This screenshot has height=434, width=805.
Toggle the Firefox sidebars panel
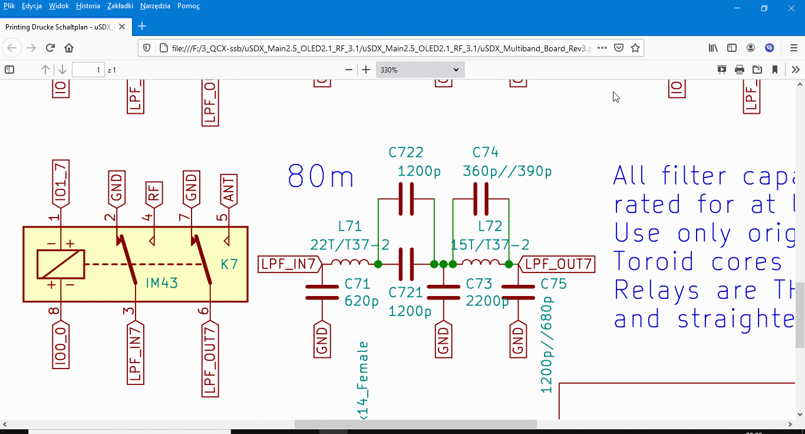click(732, 48)
